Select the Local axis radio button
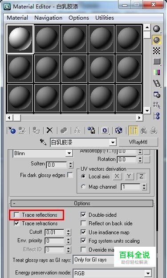This screenshot has width=167, height=278. coord(83,177)
